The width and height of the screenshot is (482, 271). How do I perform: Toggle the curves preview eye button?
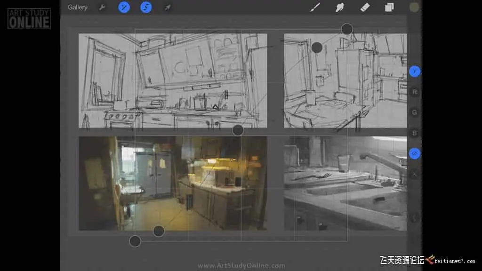tap(414, 153)
